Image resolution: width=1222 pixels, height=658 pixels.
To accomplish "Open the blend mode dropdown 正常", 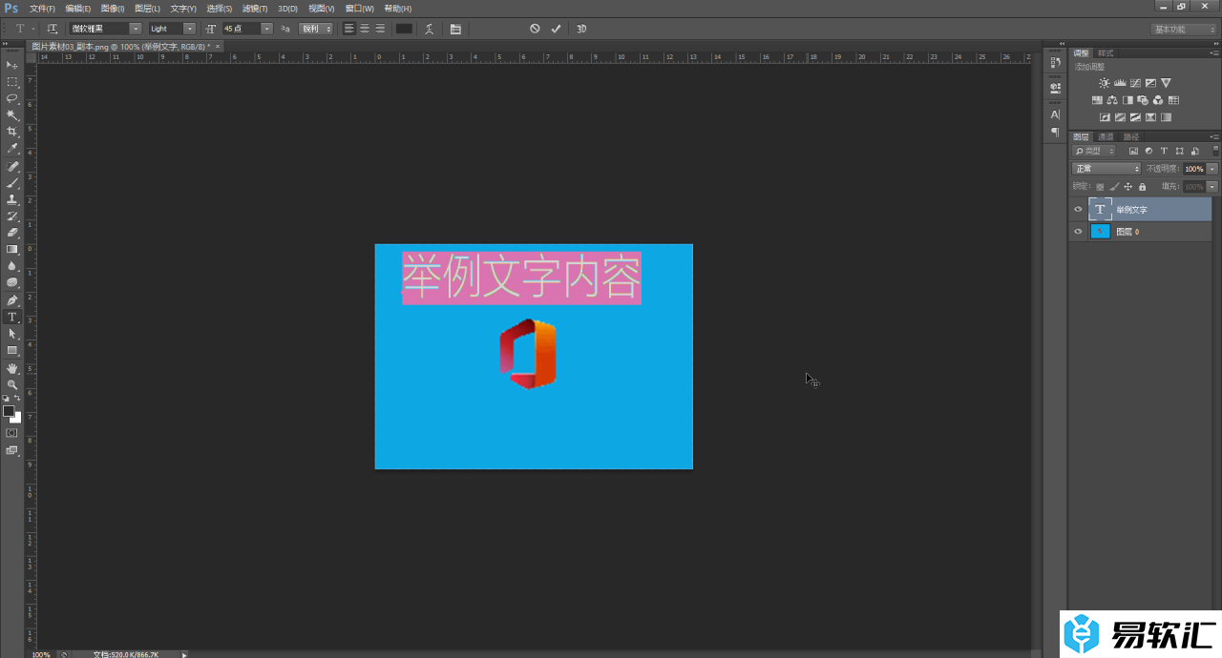I will click(x=1106, y=169).
